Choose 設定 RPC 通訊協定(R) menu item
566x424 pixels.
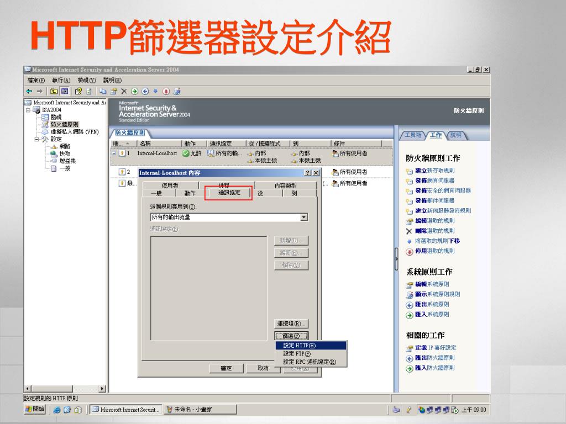point(311,362)
